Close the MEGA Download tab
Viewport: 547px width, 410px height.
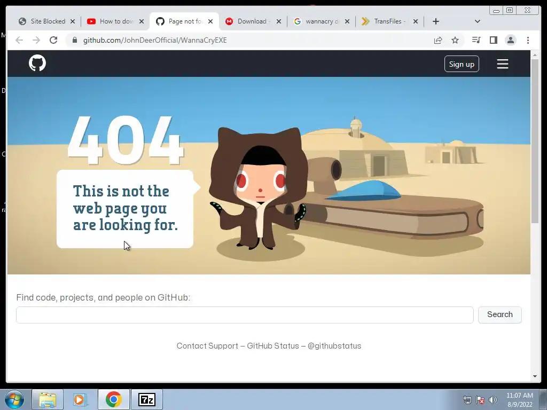tap(279, 21)
